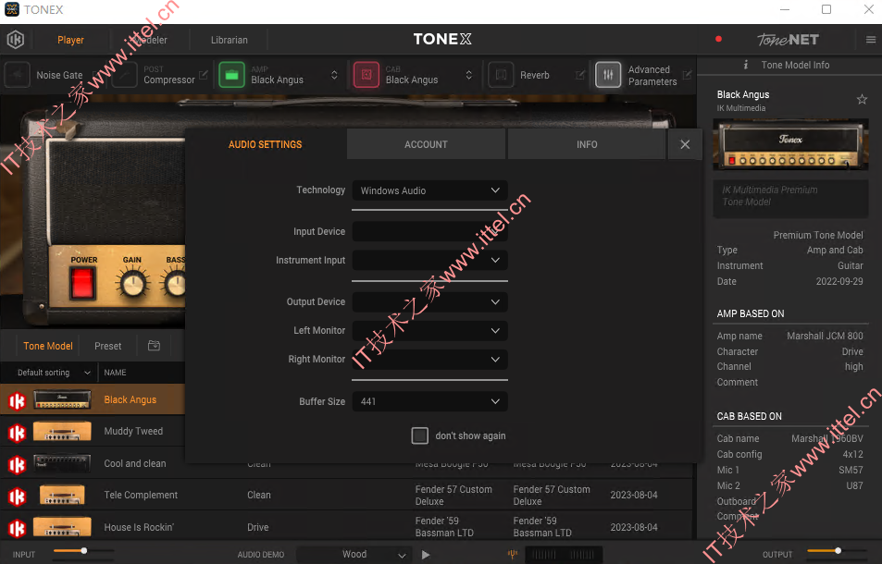
Task: Close the audio settings dialog
Action: click(685, 144)
